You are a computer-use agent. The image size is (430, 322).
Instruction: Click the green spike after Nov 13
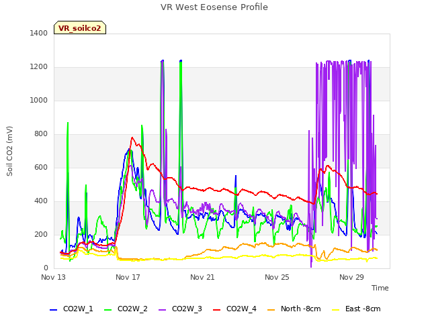68,123
